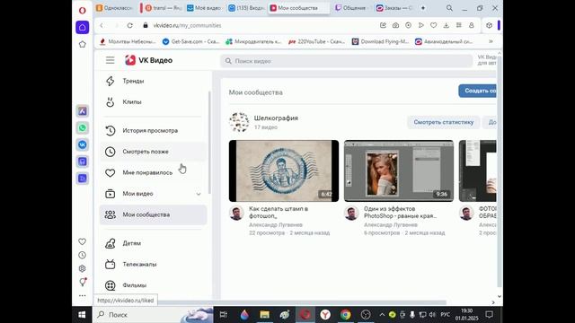Open VK messenger in the Opera sidebar
The width and height of the screenshot is (575, 323).
click(82, 144)
